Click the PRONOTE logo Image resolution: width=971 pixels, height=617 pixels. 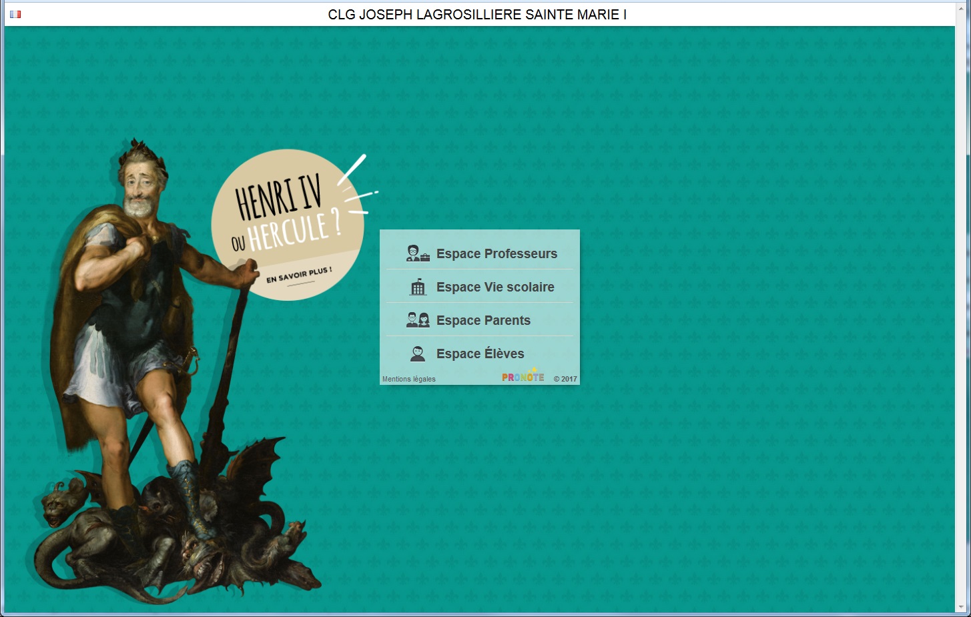point(523,376)
